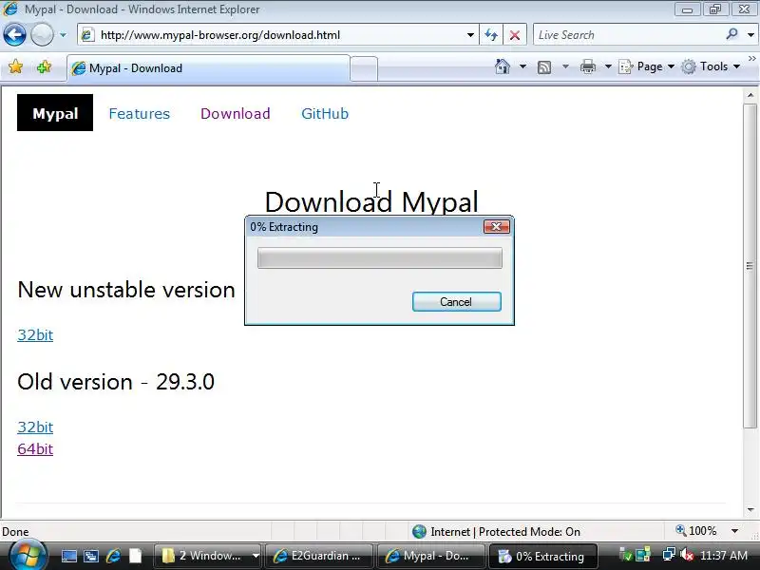Launch Internet Explorer from quick launch
This screenshot has width=760, height=570.
click(113, 556)
